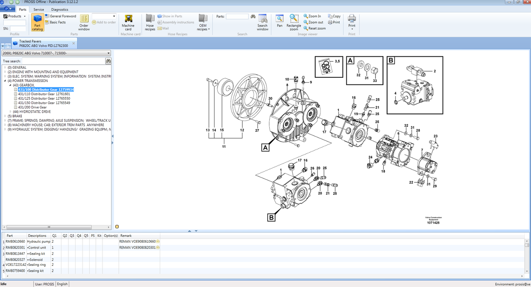The height and width of the screenshot is (287, 531).
Task: Copy the diagram image
Action: pos(334,16)
